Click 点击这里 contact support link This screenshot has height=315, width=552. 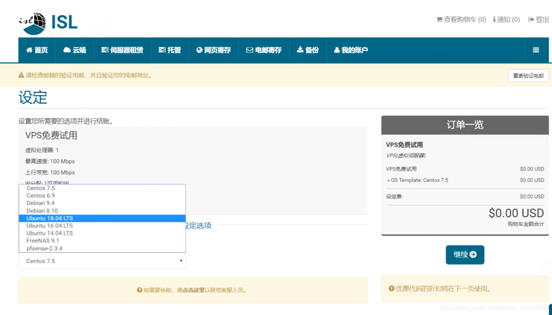(193, 290)
